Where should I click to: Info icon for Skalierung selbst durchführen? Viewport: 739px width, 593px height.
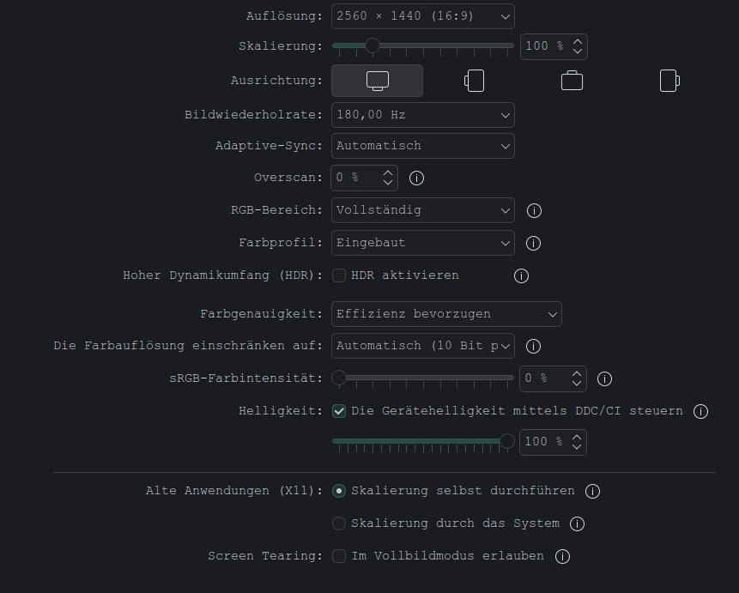coord(592,491)
